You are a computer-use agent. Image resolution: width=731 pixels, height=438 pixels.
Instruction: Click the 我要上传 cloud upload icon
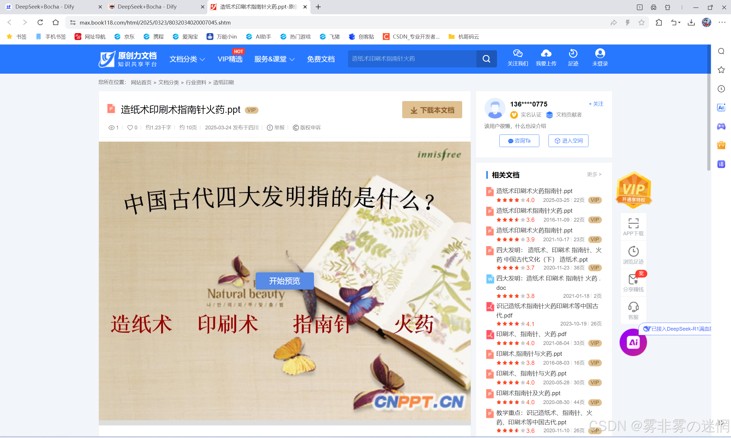tap(546, 53)
